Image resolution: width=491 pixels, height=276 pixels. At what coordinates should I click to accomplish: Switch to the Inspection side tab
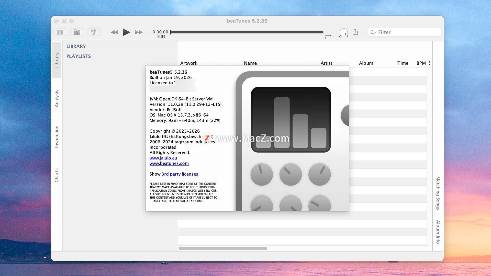(x=57, y=137)
